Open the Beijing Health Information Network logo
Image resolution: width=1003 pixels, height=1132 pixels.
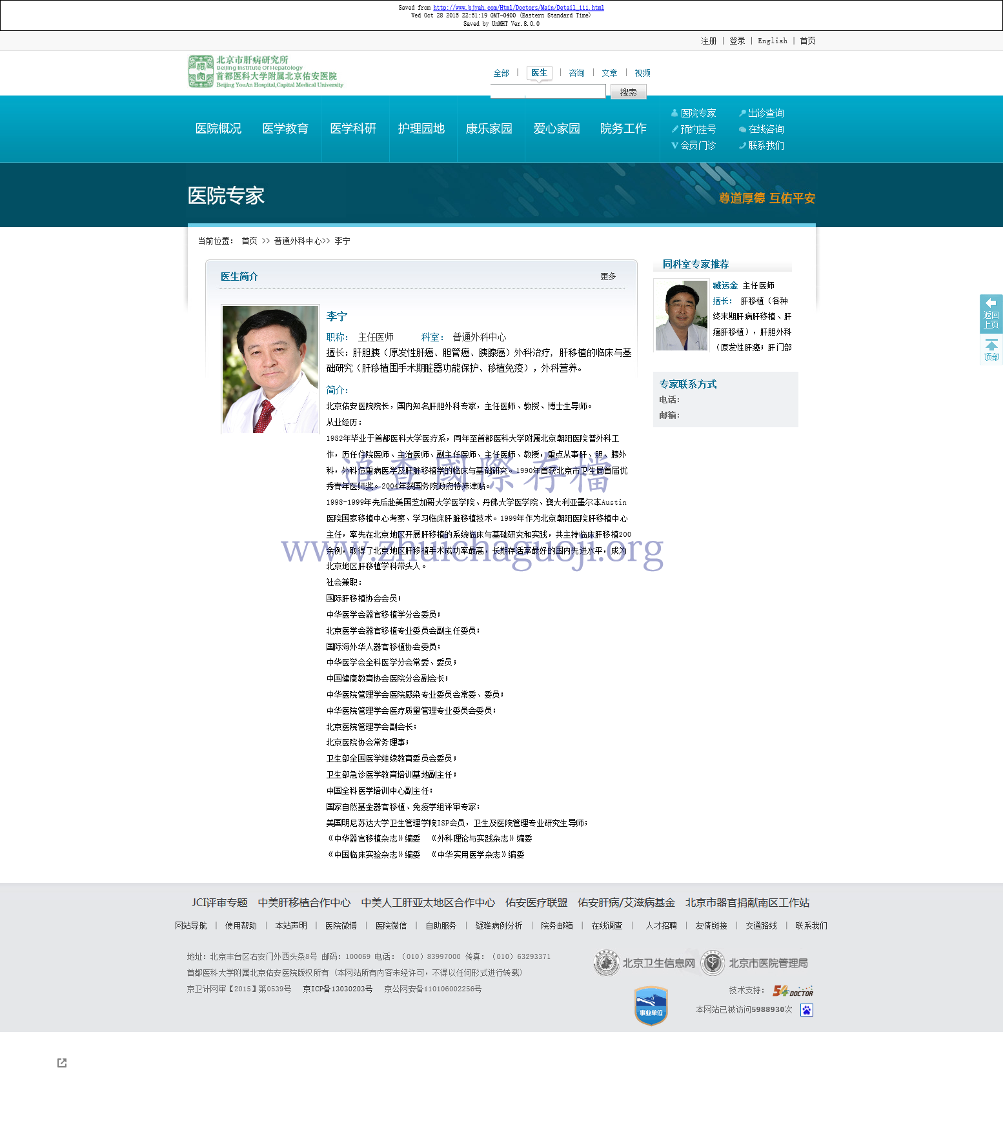click(x=644, y=963)
